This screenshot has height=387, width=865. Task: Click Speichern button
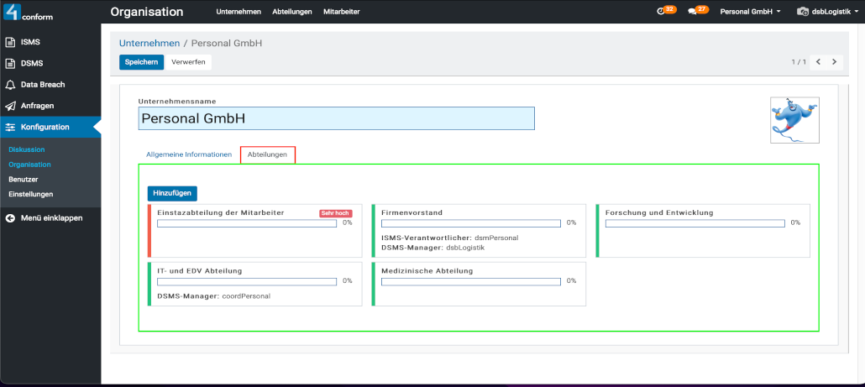[x=141, y=62]
